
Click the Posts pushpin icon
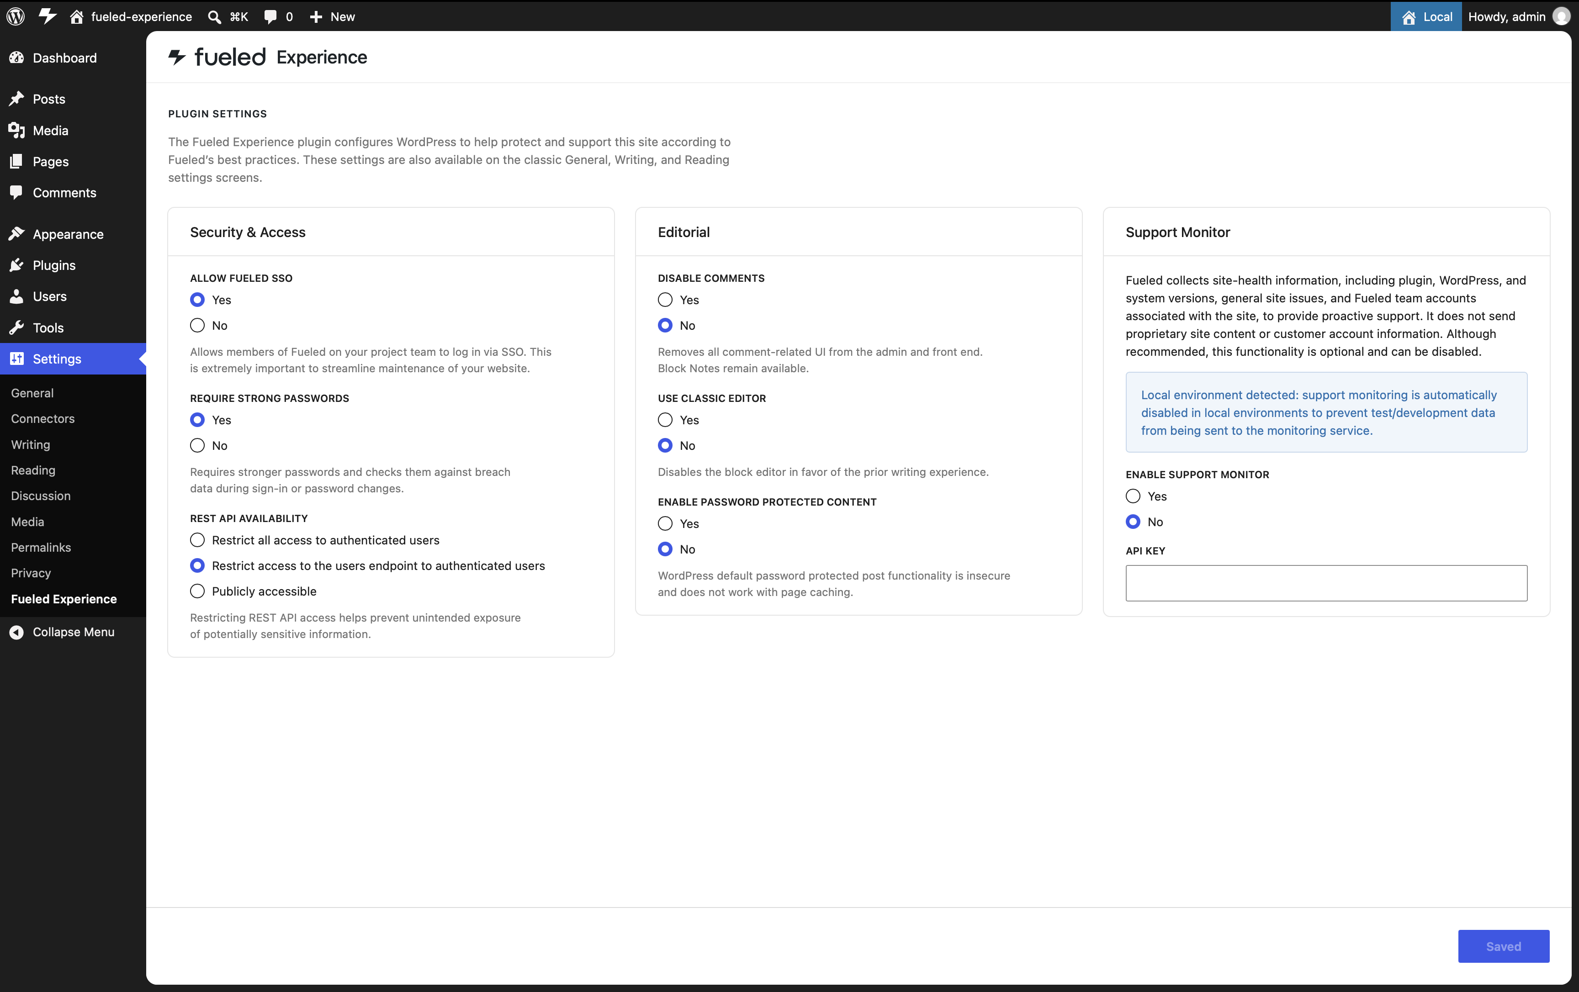click(17, 99)
